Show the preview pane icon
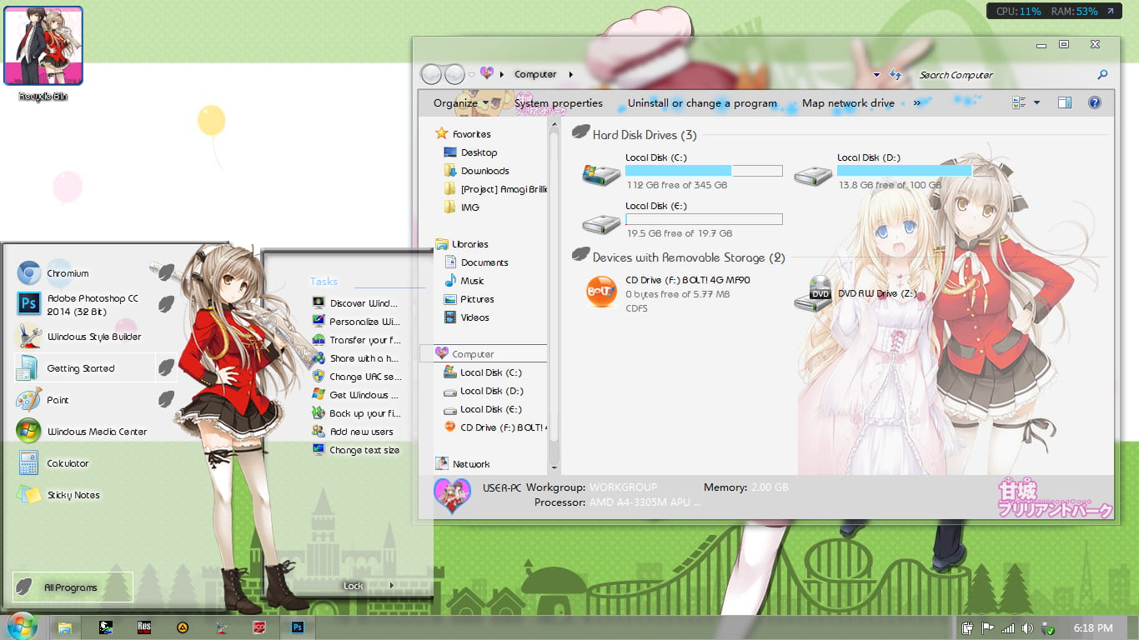 click(x=1064, y=102)
